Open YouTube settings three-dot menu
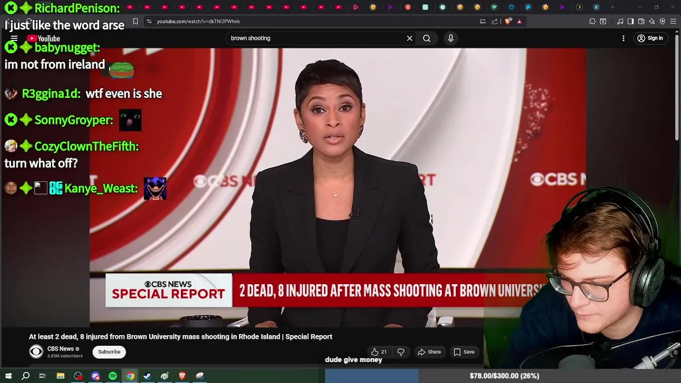The image size is (681, 383). tap(624, 38)
